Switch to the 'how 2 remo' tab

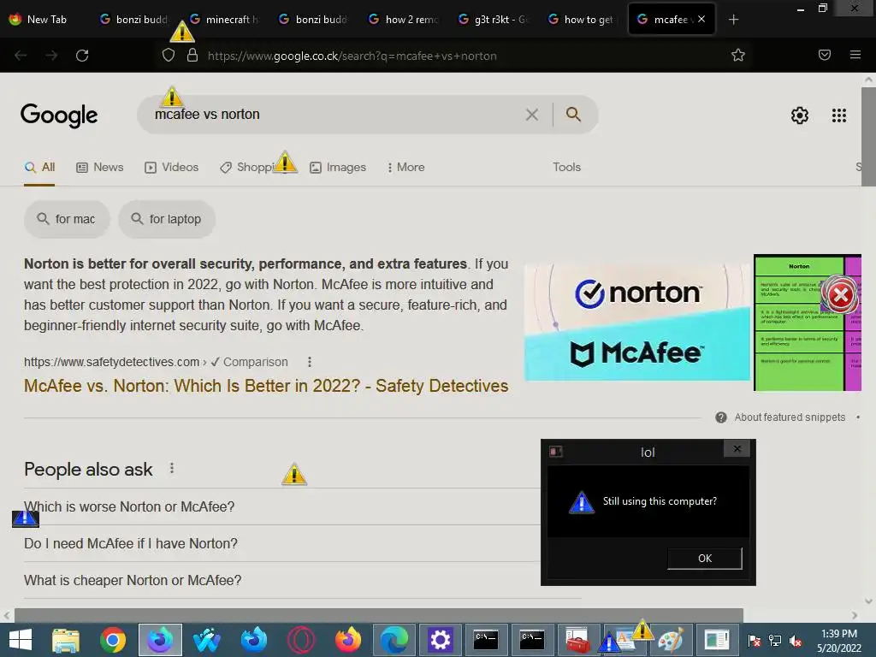404,20
